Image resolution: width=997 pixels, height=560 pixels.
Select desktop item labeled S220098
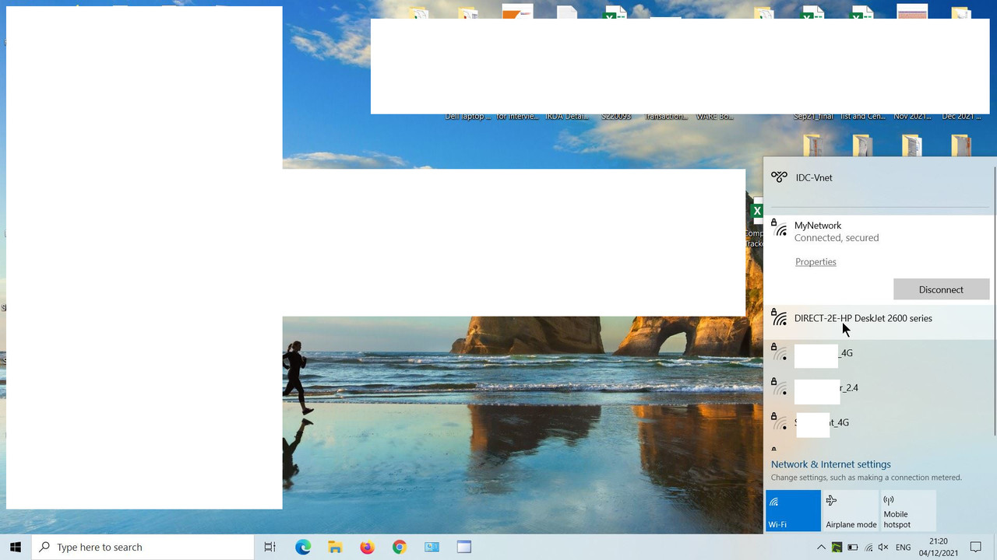pos(616,117)
